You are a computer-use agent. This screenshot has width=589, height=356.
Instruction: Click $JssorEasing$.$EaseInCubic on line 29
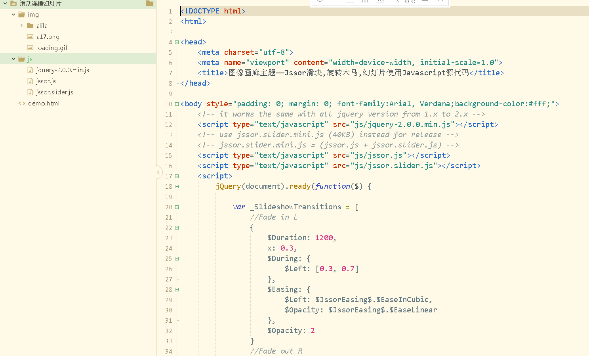[372, 300]
